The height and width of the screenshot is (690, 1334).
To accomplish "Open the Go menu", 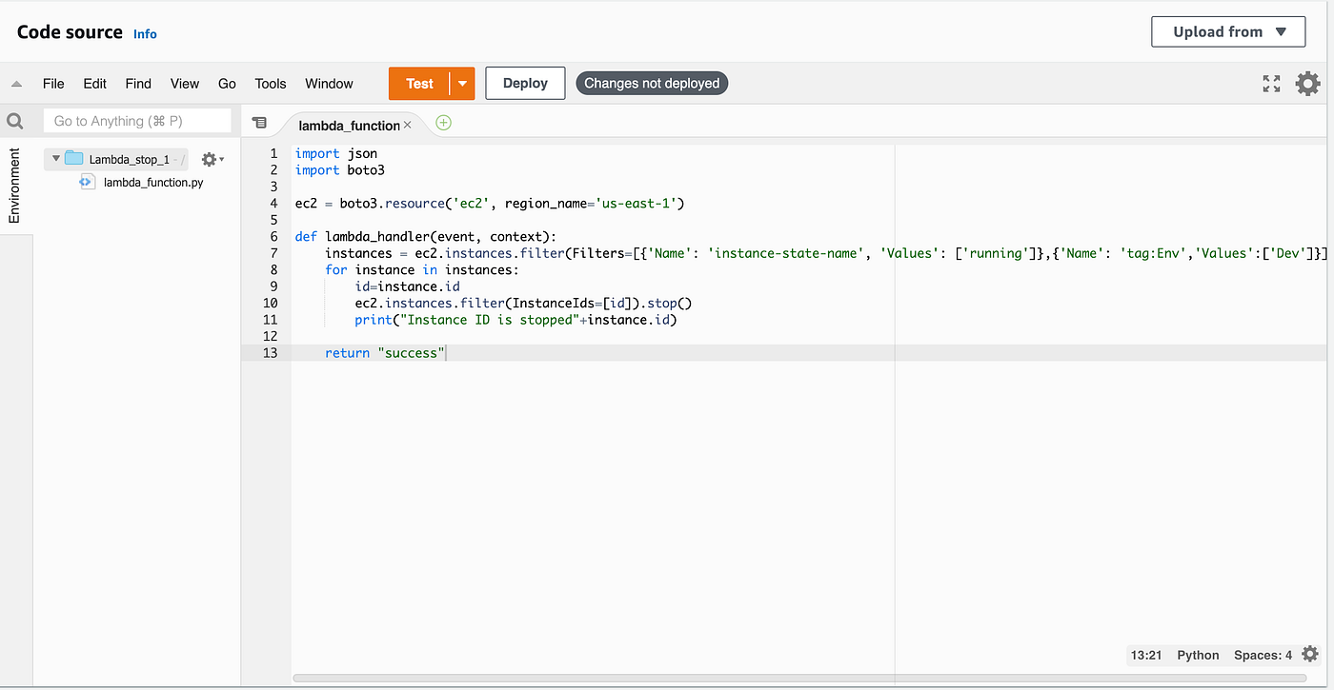I will 227,84.
